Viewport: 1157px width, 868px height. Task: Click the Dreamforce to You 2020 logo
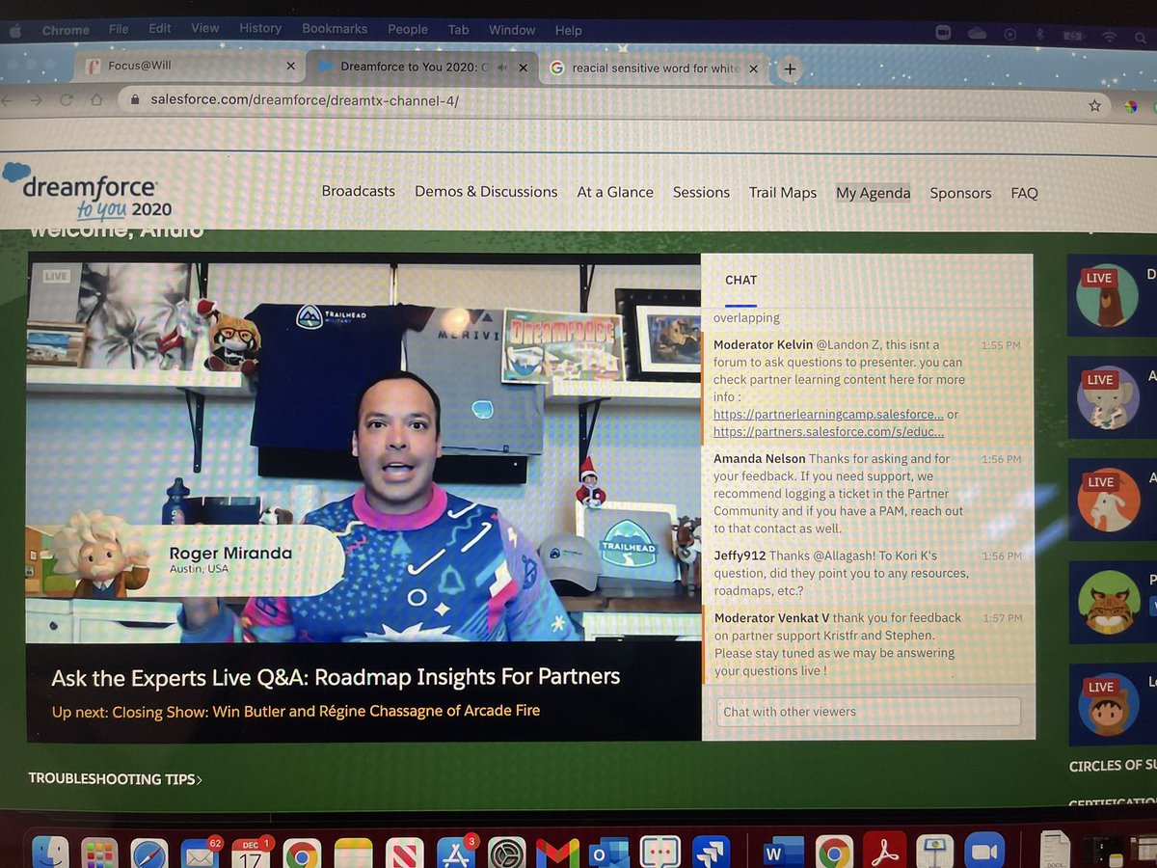point(87,193)
